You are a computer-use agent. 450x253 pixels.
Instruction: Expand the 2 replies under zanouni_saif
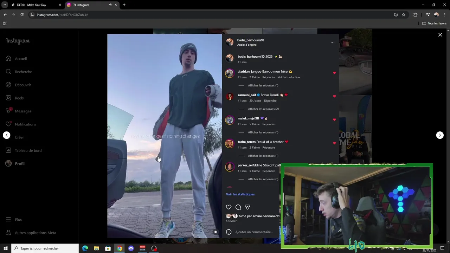coord(263,109)
